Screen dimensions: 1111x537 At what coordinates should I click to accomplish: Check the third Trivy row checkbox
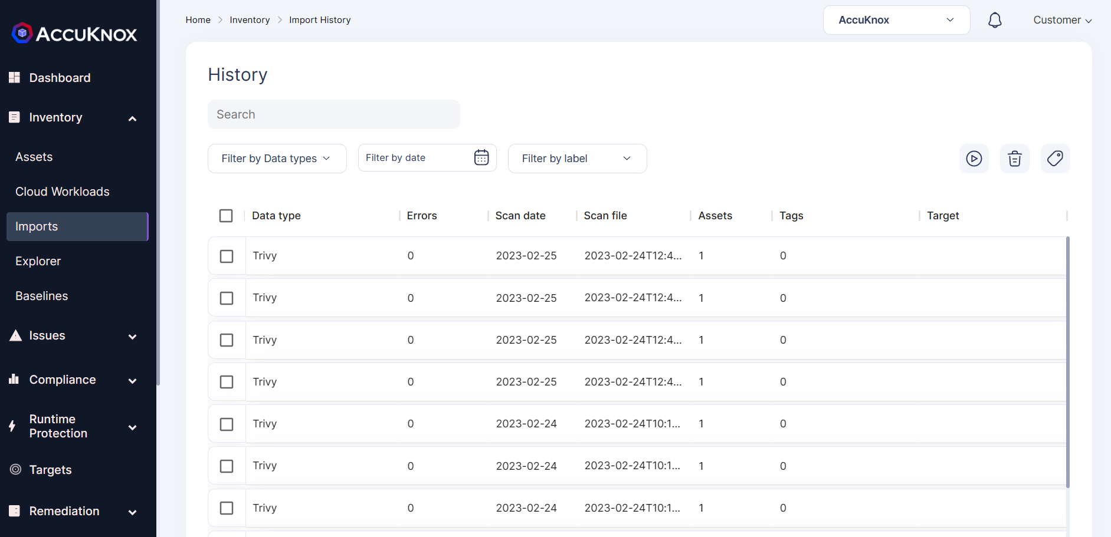[x=227, y=340]
